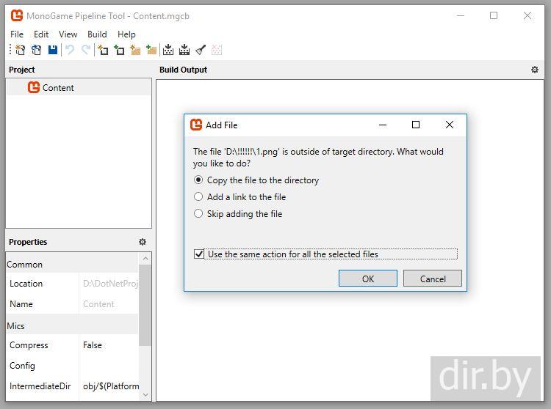Click the IntermediateDir property label

pyautogui.click(x=40, y=386)
